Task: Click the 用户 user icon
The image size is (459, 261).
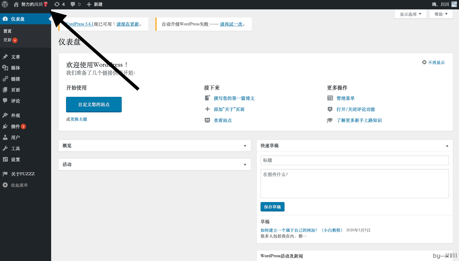Action: (5, 137)
